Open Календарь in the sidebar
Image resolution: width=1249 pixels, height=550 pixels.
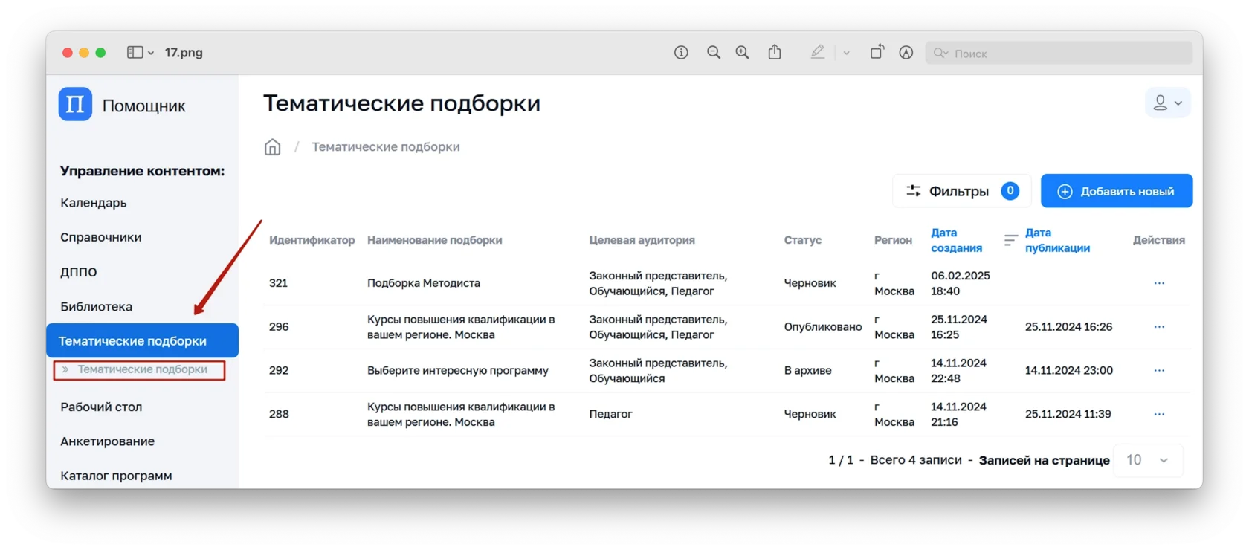[x=94, y=203]
